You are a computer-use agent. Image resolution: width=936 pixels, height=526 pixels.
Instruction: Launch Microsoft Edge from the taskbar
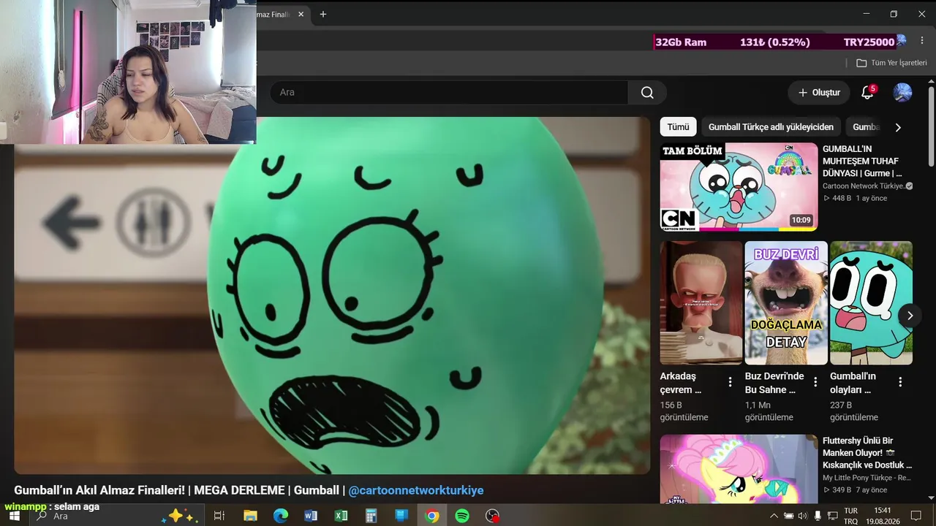click(281, 516)
